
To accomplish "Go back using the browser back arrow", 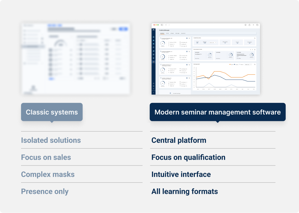I will click(x=166, y=25).
